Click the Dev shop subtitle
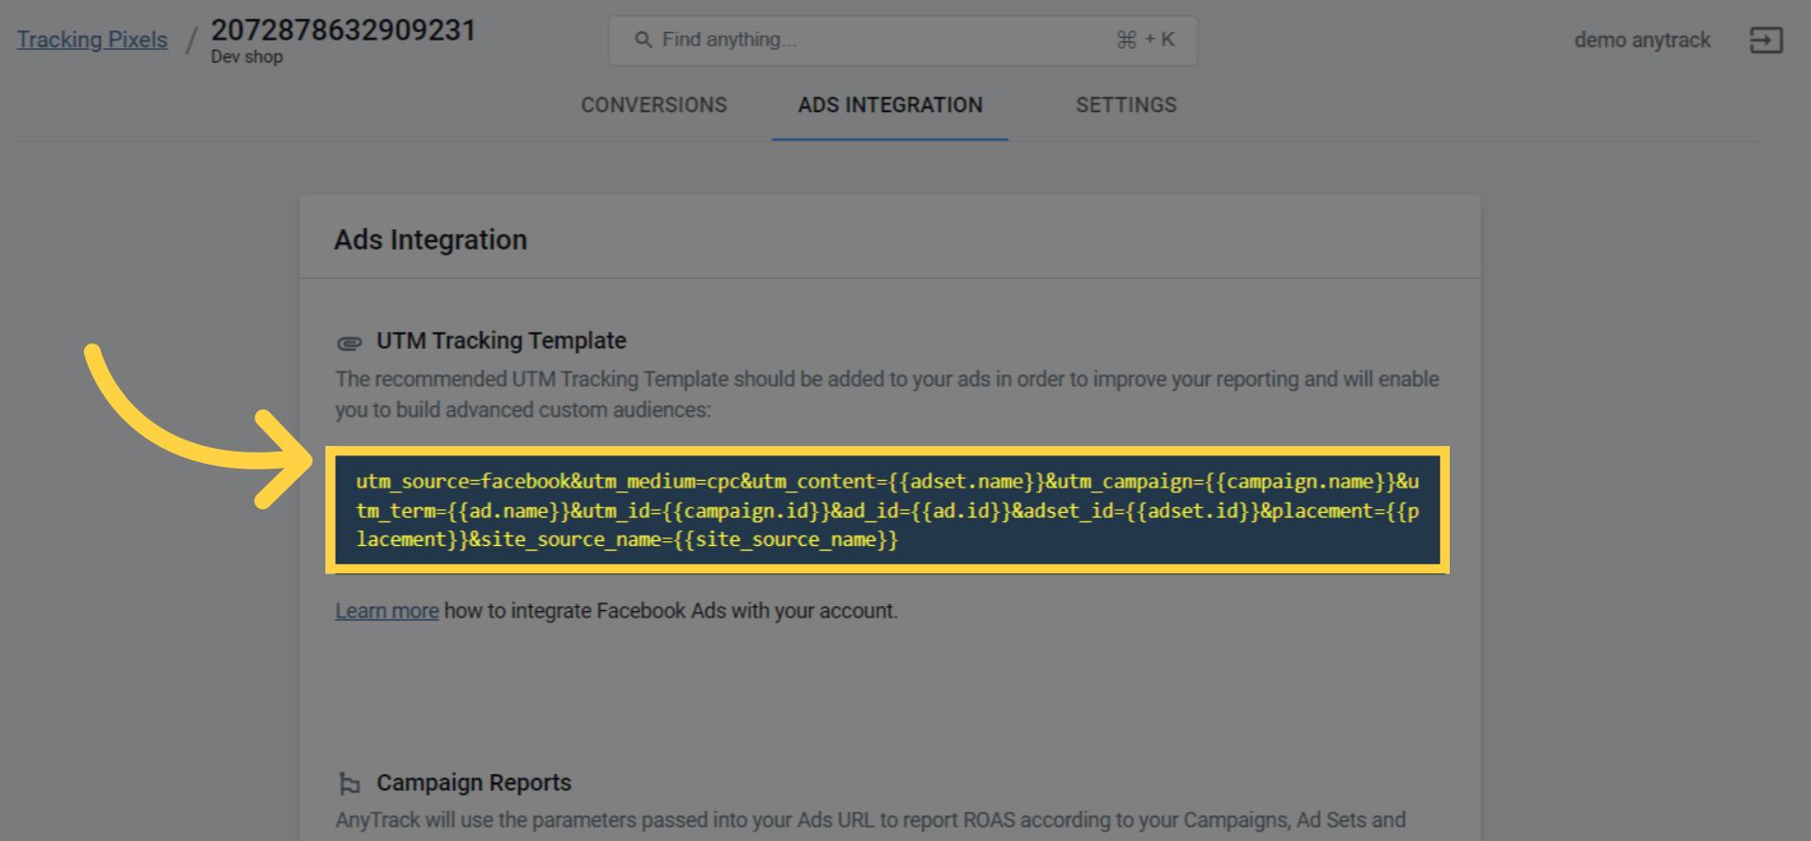This screenshot has height=841, width=1811. (x=247, y=57)
